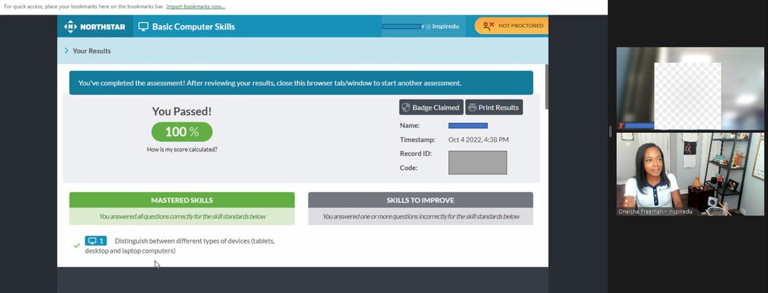
Task: Click the printer icon on Print Results
Action: coord(472,107)
